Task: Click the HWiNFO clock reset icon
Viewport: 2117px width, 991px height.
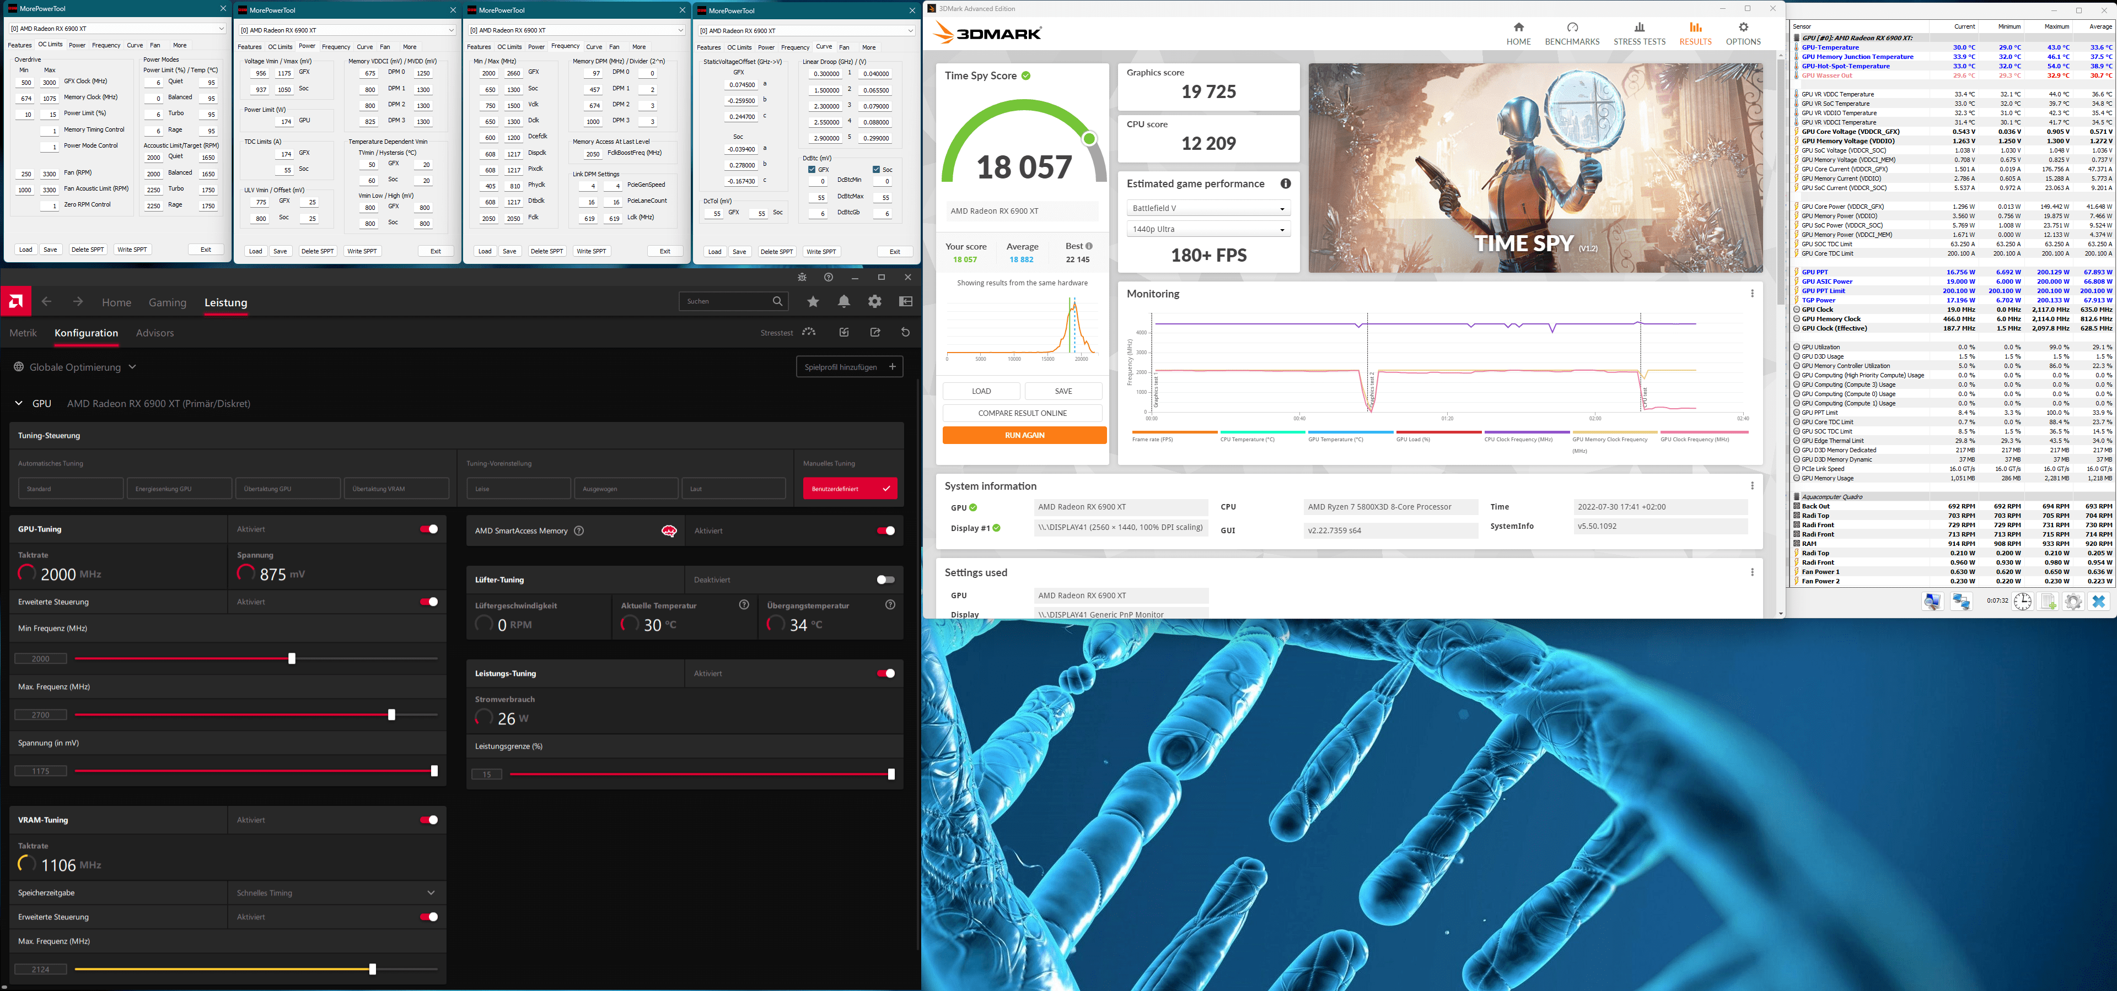Action: coord(2023,602)
